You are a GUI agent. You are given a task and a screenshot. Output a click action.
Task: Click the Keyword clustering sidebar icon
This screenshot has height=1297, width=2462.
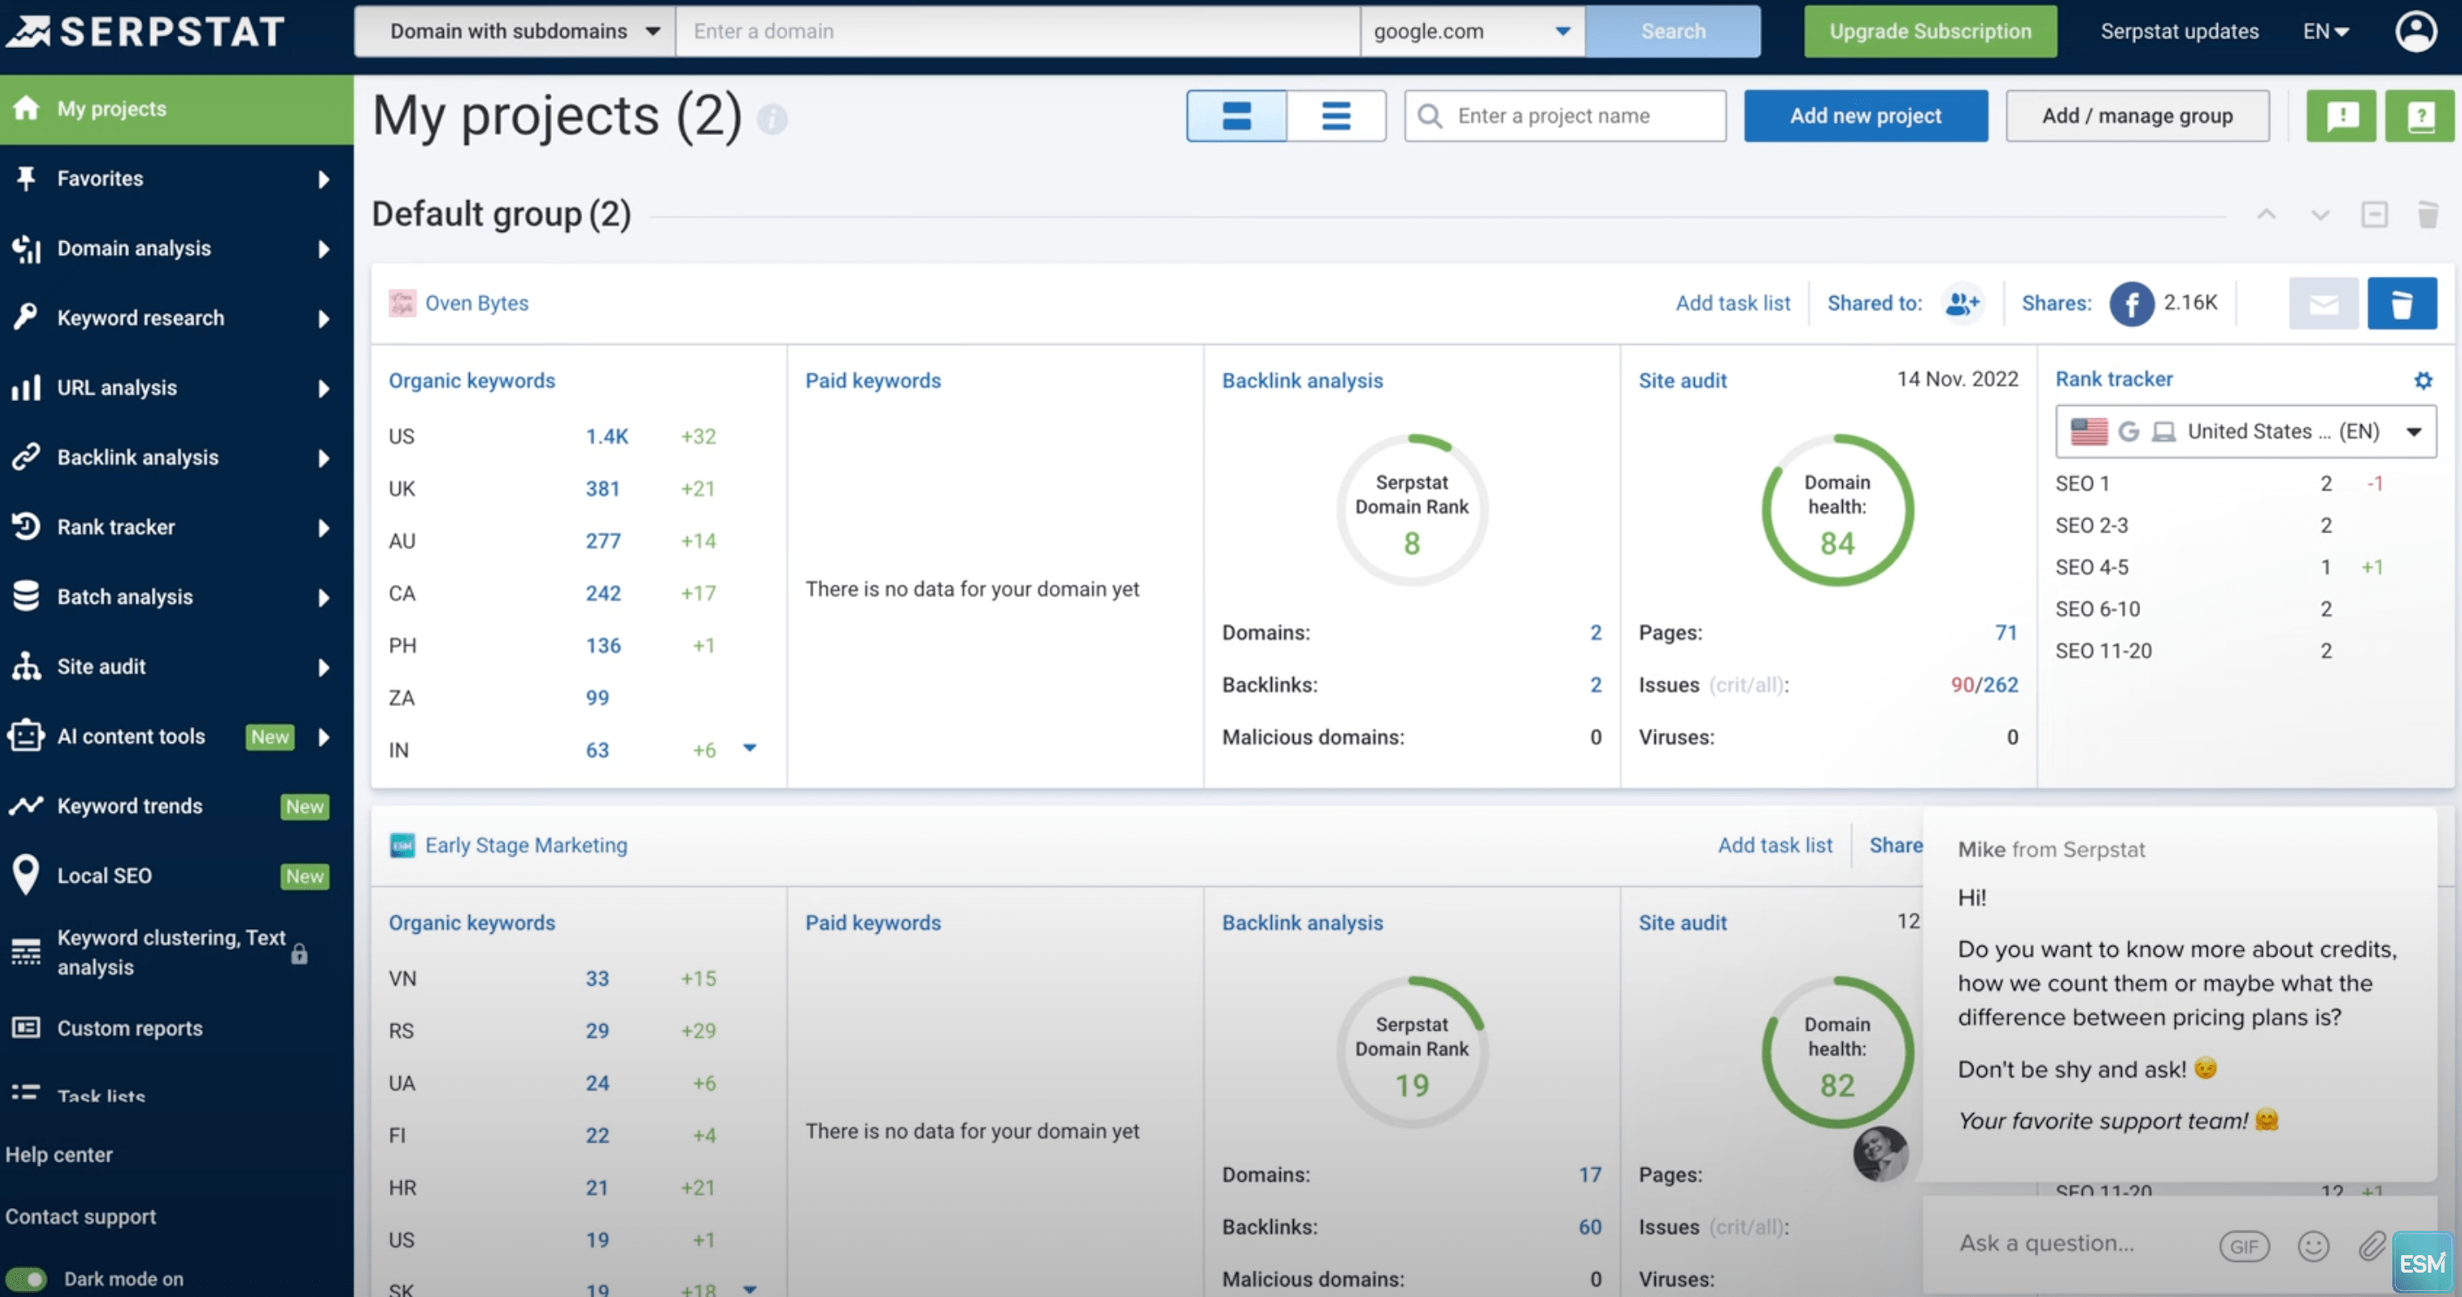pyautogui.click(x=26, y=952)
